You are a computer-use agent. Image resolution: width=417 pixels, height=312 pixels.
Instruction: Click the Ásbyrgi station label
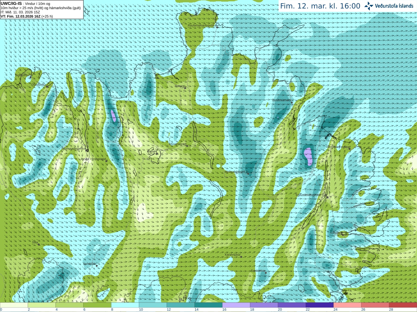[180, 86]
